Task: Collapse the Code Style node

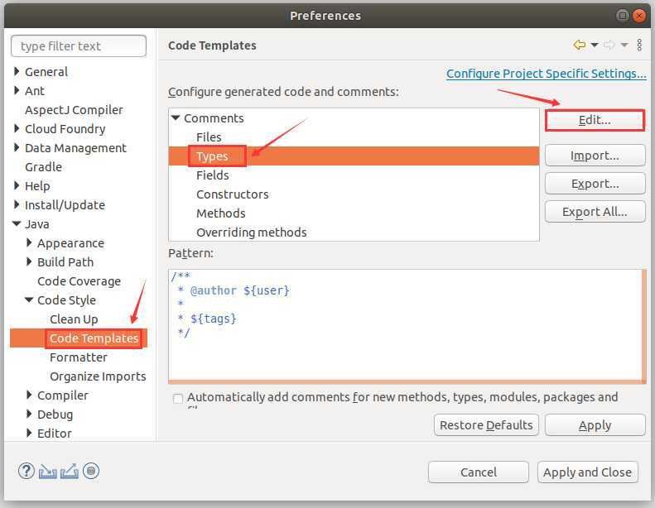Action: tap(29, 300)
